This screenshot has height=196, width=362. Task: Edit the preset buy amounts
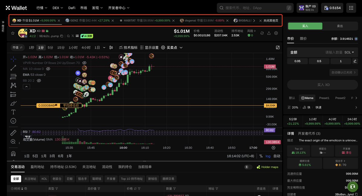coord(355,61)
